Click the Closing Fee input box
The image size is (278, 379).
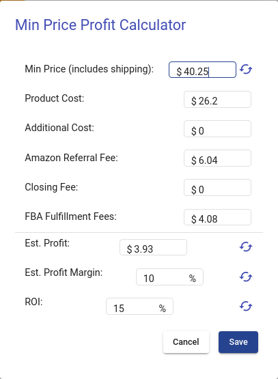218,187
